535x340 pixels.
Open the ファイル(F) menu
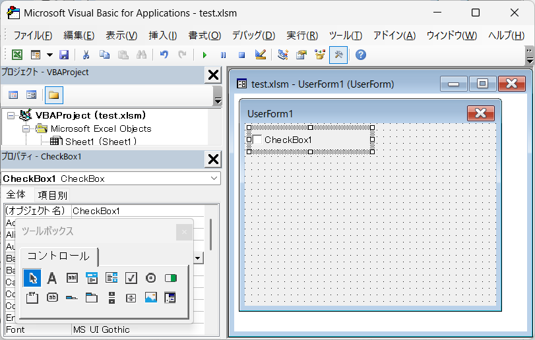click(33, 35)
